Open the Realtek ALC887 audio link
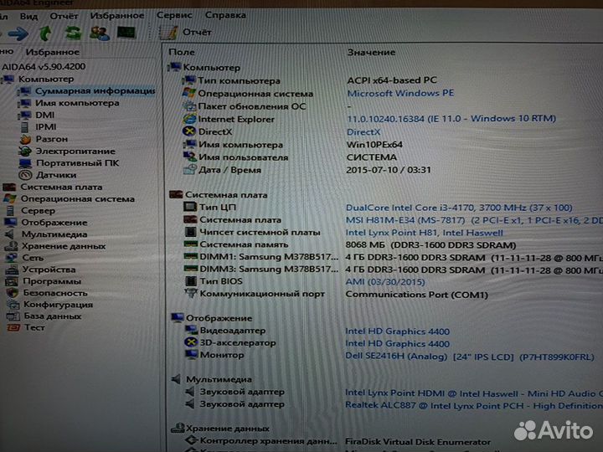 pos(474,405)
